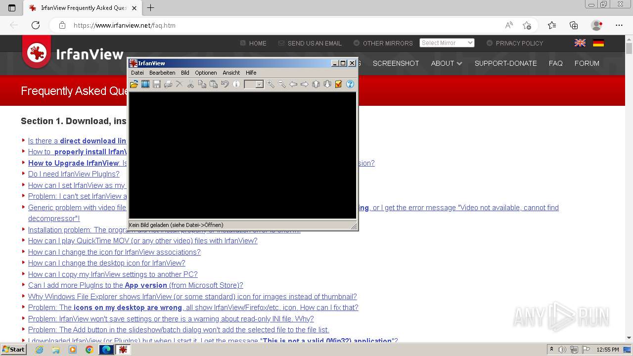Open 'Do I need IrfanView PlugIns?' question

[74, 174]
